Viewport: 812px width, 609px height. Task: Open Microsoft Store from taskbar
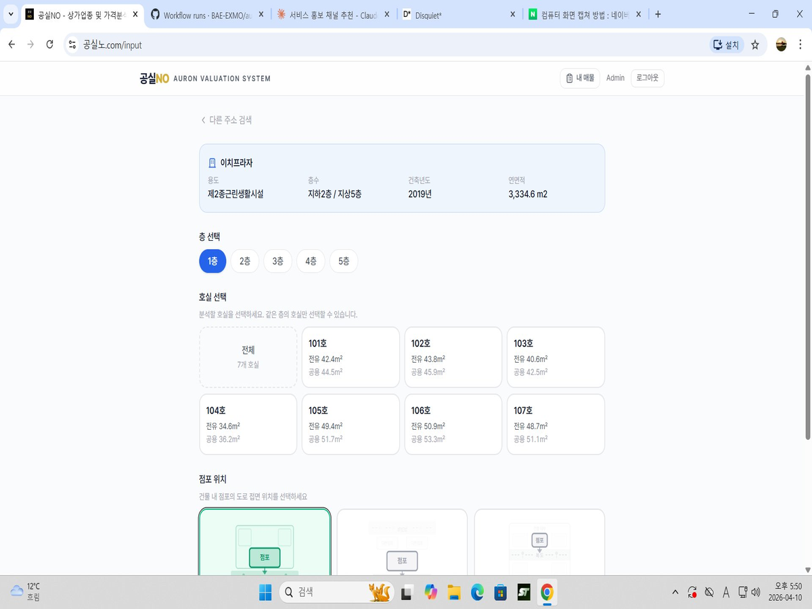(501, 593)
